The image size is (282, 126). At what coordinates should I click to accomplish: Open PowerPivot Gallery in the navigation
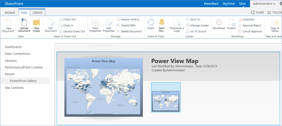pyautogui.click(x=23, y=81)
